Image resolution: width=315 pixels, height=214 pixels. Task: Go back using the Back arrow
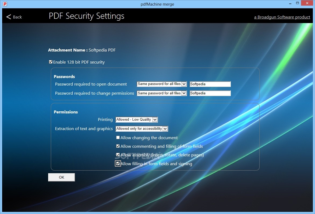pos(14,17)
